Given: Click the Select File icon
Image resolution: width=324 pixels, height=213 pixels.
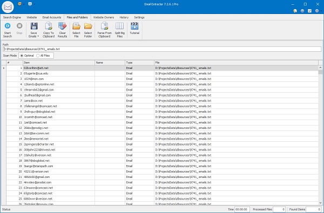Looking at the screenshot, I should pos(76,26).
